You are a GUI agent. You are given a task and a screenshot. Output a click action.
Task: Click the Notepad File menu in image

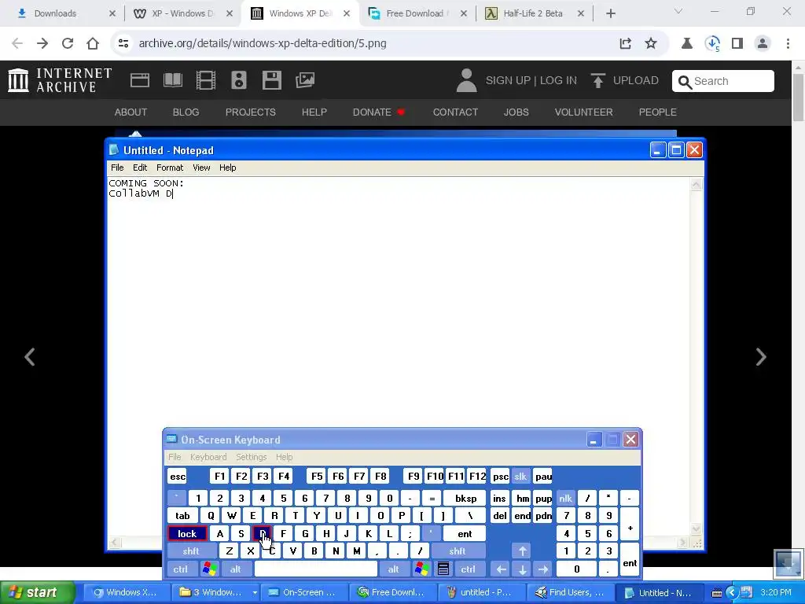click(x=117, y=168)
